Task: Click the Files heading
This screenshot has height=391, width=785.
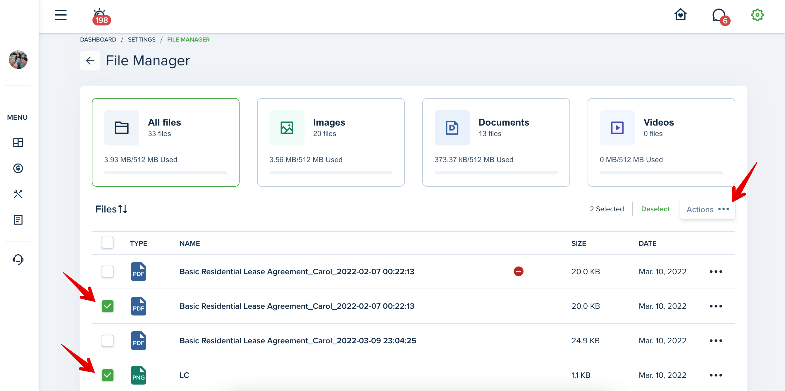Action: click(x=106, y=209)
